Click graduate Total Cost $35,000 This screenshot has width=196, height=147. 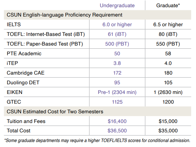[x=168, y=131]
